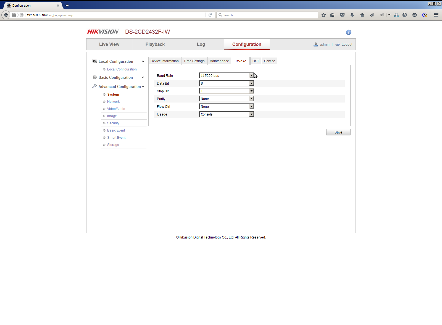Click the Basic Configuration gear icon
442x325 pixels.
point(95,77)
